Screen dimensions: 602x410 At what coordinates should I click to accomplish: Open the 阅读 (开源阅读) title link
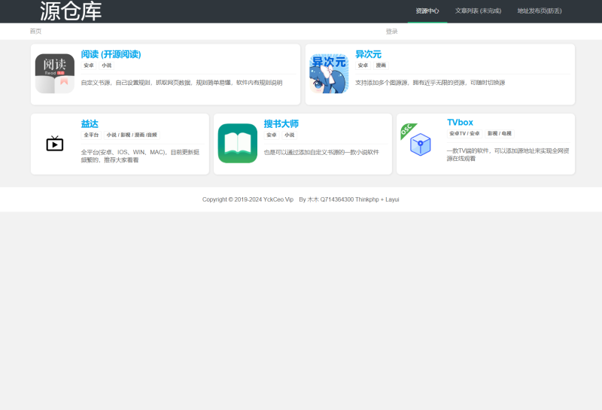[x=111, y=54]
